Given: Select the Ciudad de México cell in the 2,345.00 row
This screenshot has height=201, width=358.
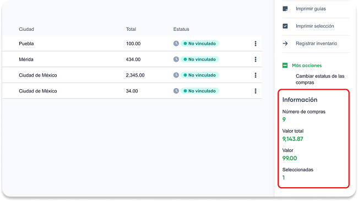Looking at the screenshot, I should point(38,75).
